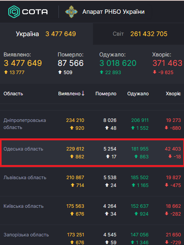This screenshot has height=245, width=184.
Task: Select Київська область row name
Action: pos(24,206)
